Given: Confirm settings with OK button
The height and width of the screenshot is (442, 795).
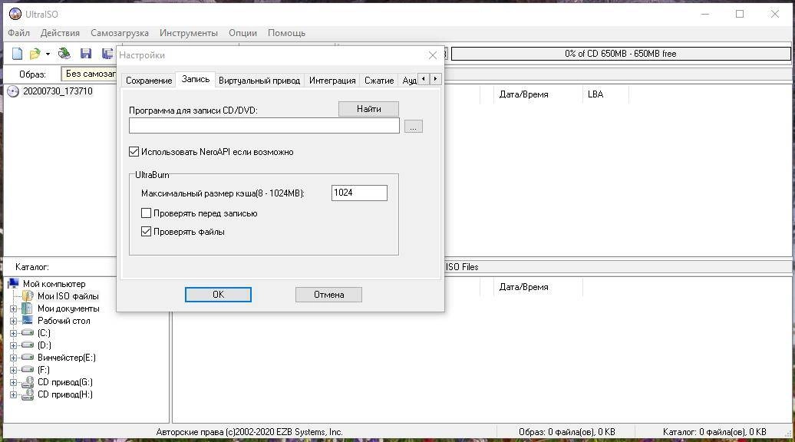Looking at the screenshot, I should pos(218,295).
